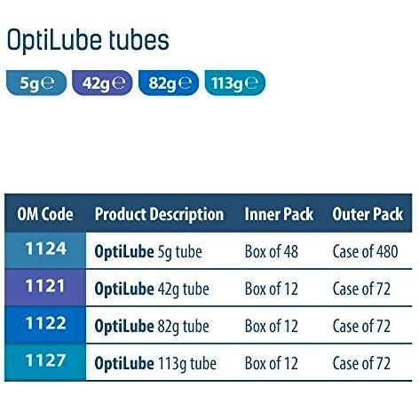
Task: Select the OptiLube 5g tube description
Action: 148,252
